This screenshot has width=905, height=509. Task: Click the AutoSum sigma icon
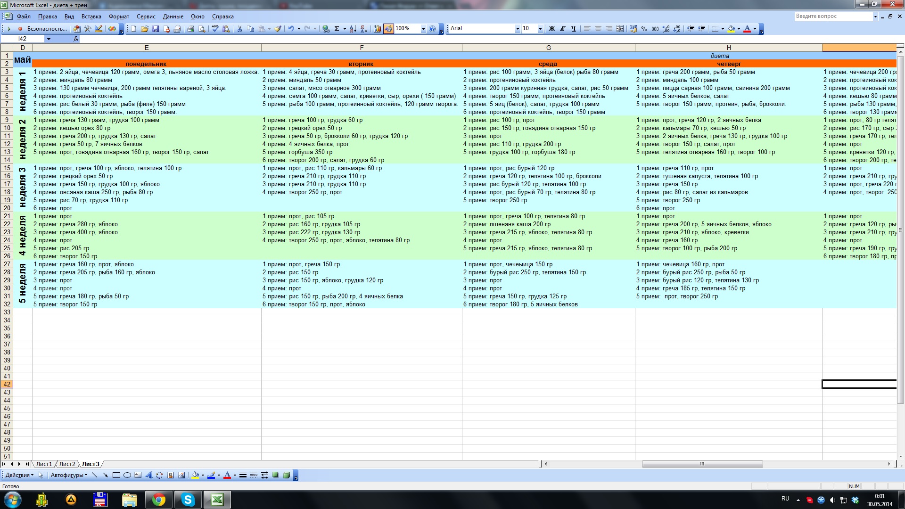click(x=337, y=29)
